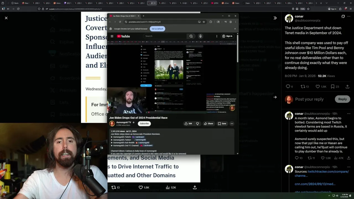The image size is (354, 199).
Task: Dismiss the default browser infobar
Action: (x=235, y=29)
